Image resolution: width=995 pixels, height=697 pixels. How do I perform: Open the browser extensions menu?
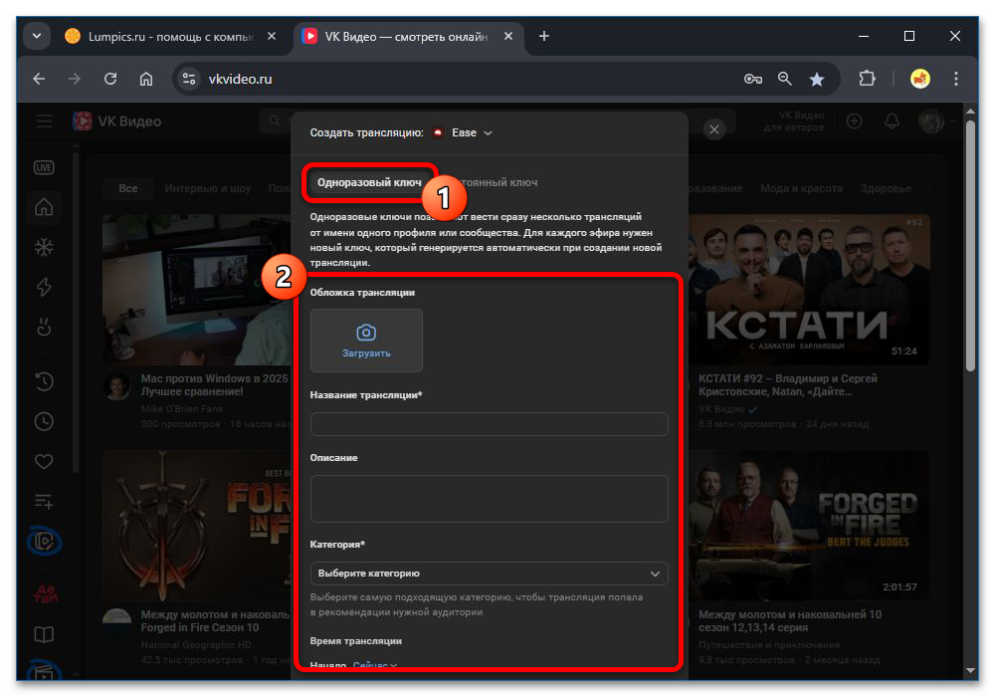pos(867,79)
